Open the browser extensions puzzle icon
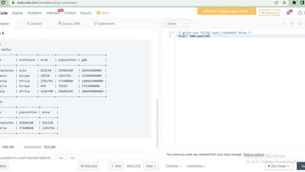Viewport: 305px width, 172px height. [x=294, y=3]
